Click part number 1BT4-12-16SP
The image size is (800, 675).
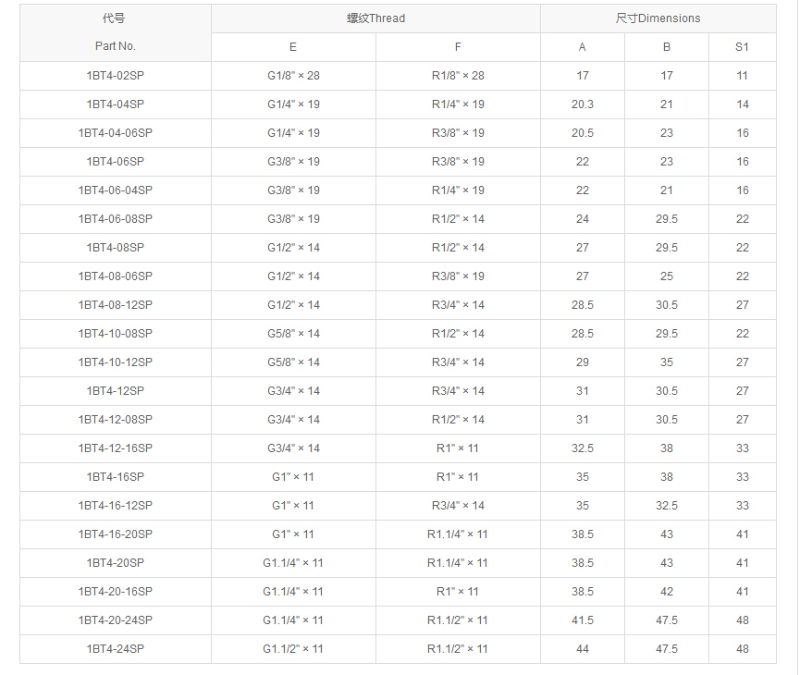(x=115, y=448)
